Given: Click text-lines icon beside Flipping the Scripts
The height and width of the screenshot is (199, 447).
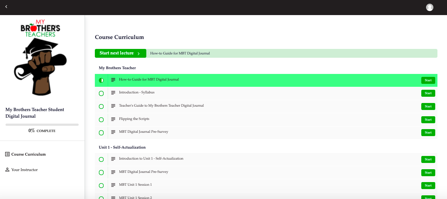Looking at the screenshot, I should pos(113,120).
